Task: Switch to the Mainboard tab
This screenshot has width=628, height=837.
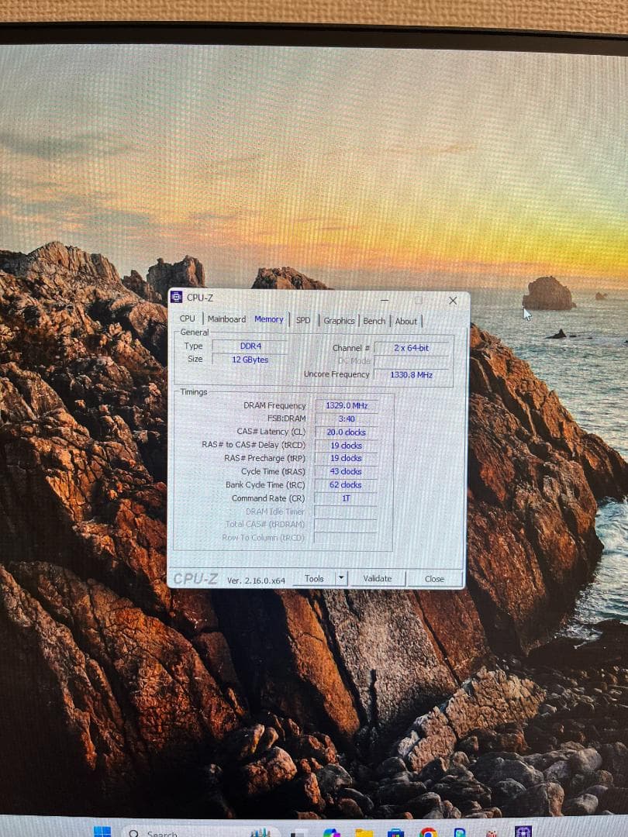Action: (226, 318)
